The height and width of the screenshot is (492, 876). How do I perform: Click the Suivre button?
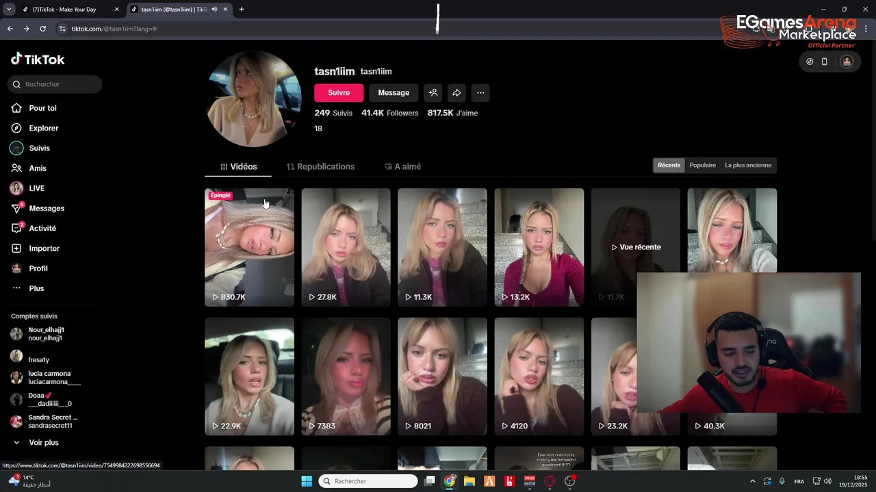[x=339, y=93]
